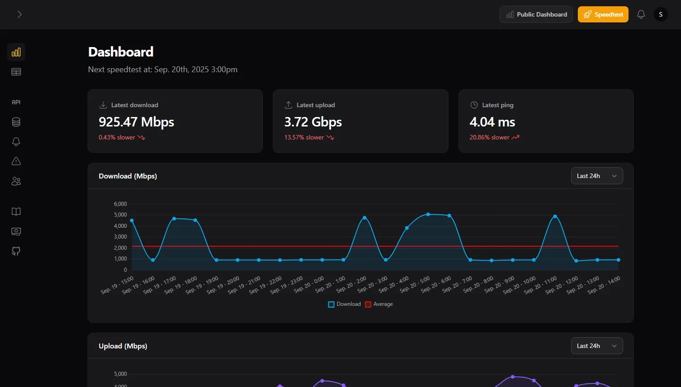This screenshot has width=681, height=387.
Task: Click the last download data point at Sep. 20 14:00
Action: click(619, 260)
